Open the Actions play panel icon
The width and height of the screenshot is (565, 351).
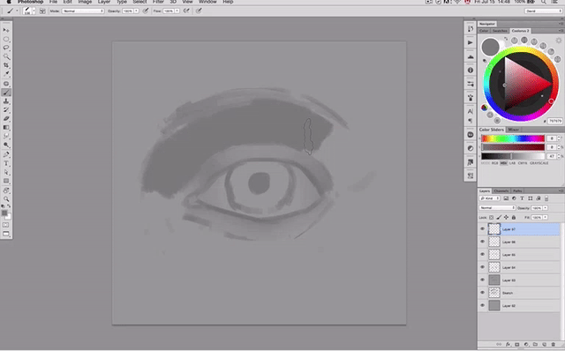click(x=470, y=42)
